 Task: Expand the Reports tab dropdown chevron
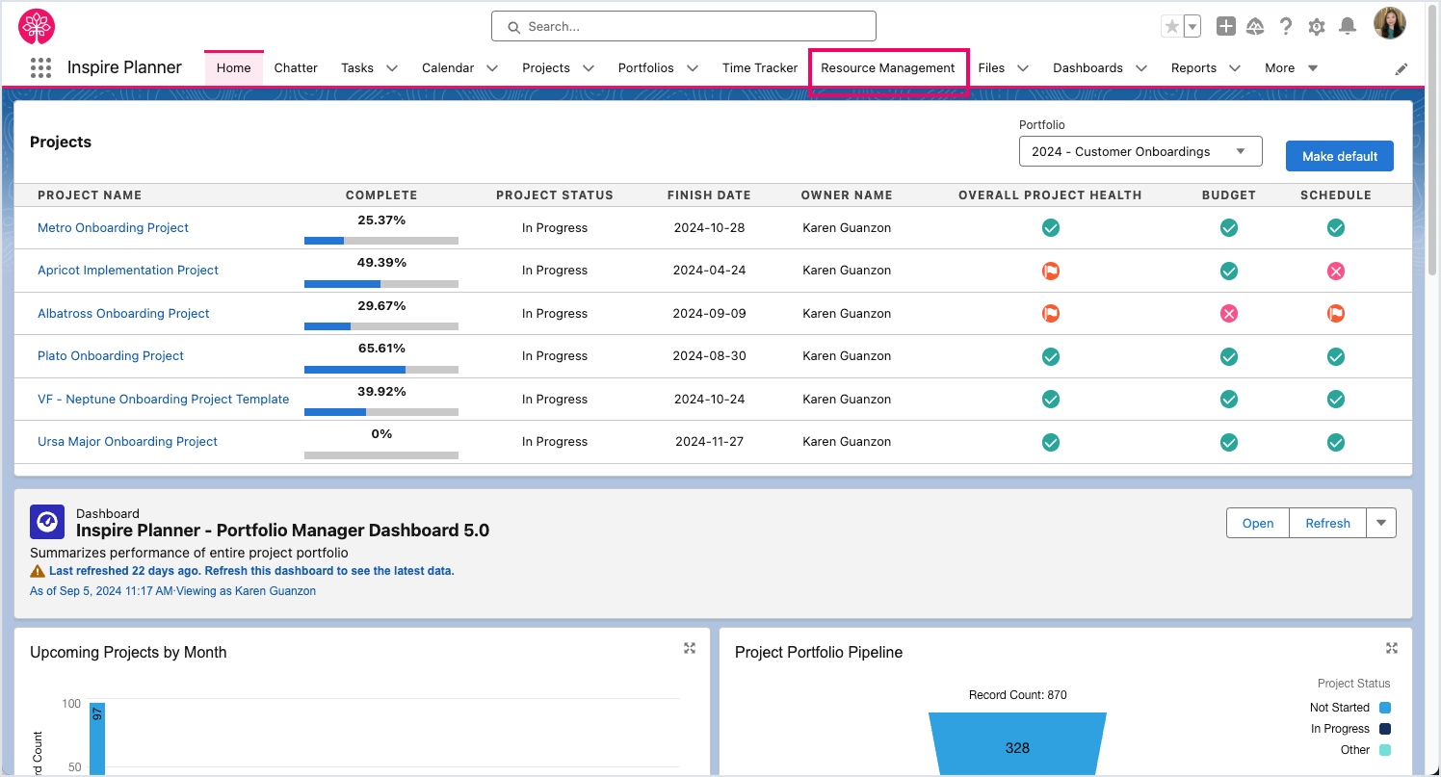point(1235,68)
